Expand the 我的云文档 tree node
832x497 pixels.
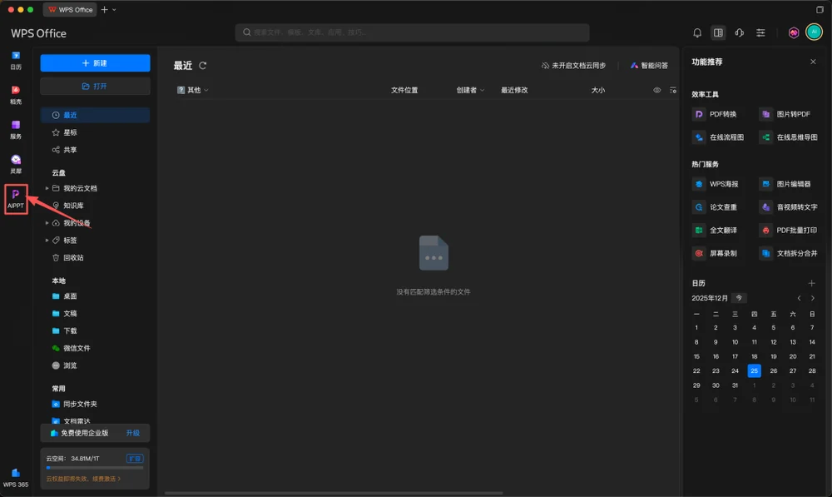click(47, 188)
